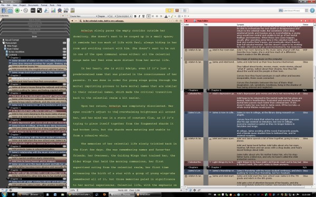Select the Binder collection tab
Viewport: 316px width, 197px height.
tap(34, 37)
